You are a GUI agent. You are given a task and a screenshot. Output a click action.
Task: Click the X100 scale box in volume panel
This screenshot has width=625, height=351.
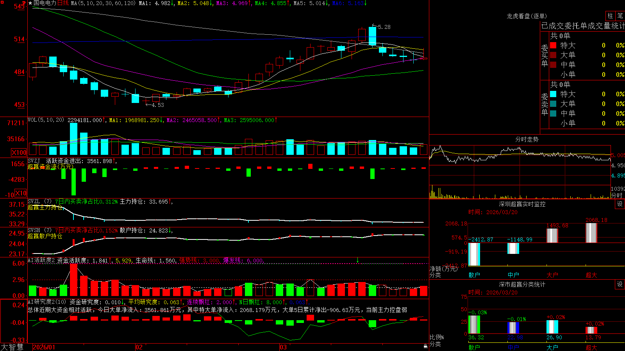click(19, 152)
